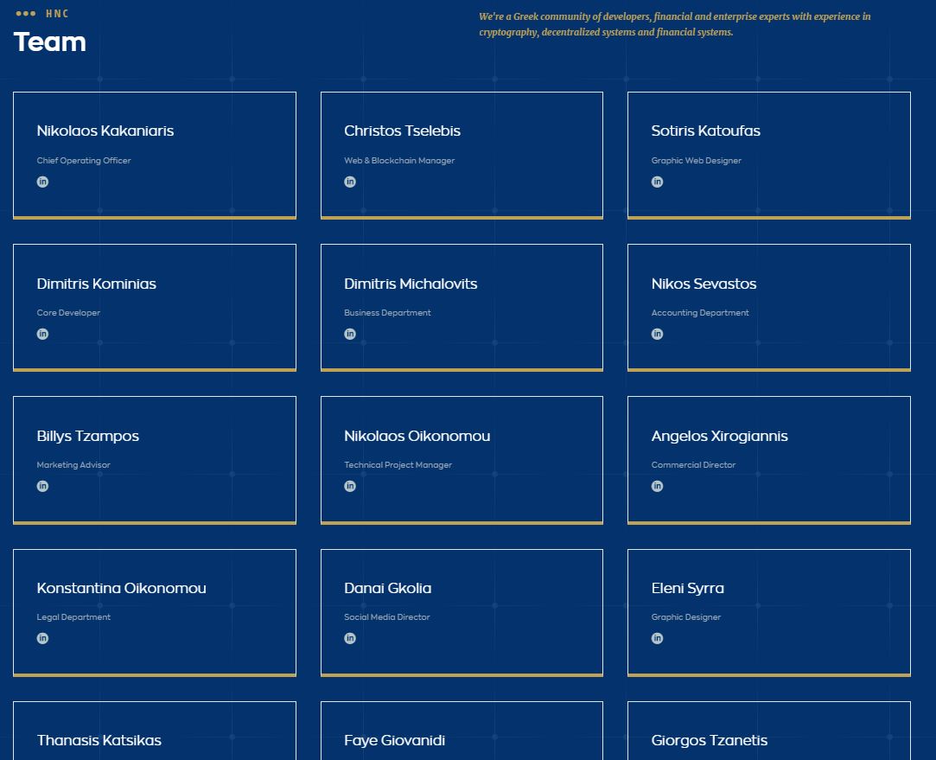Open LinkedIn icon for Nikolaos Oikonomou
This screenshot has height=760, width=936.
point(350,486)
